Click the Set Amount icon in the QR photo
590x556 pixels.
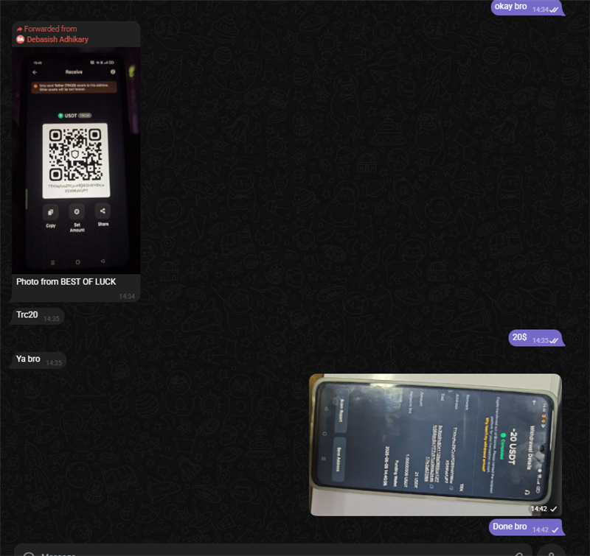(x=76, y=211)
